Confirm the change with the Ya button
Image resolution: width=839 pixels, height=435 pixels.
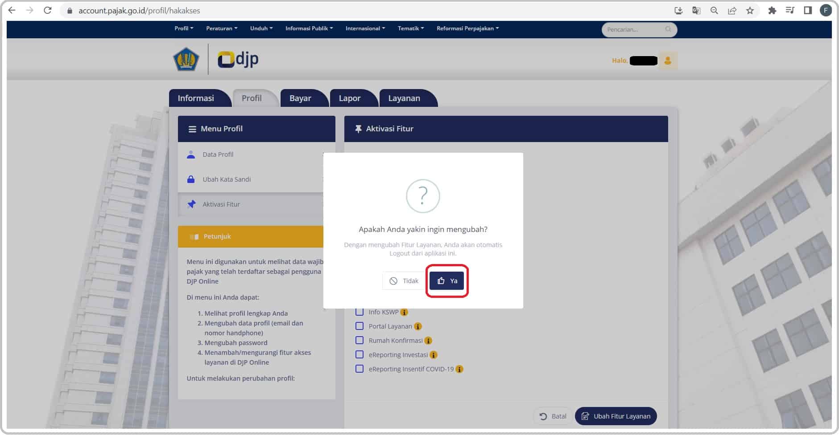pyautogui.click(x=447, y=281)
